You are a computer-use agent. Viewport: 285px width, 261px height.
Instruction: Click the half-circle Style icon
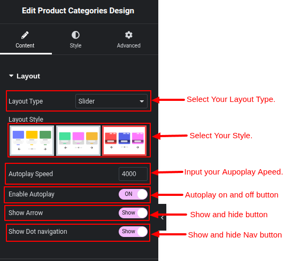coord(75,35)
